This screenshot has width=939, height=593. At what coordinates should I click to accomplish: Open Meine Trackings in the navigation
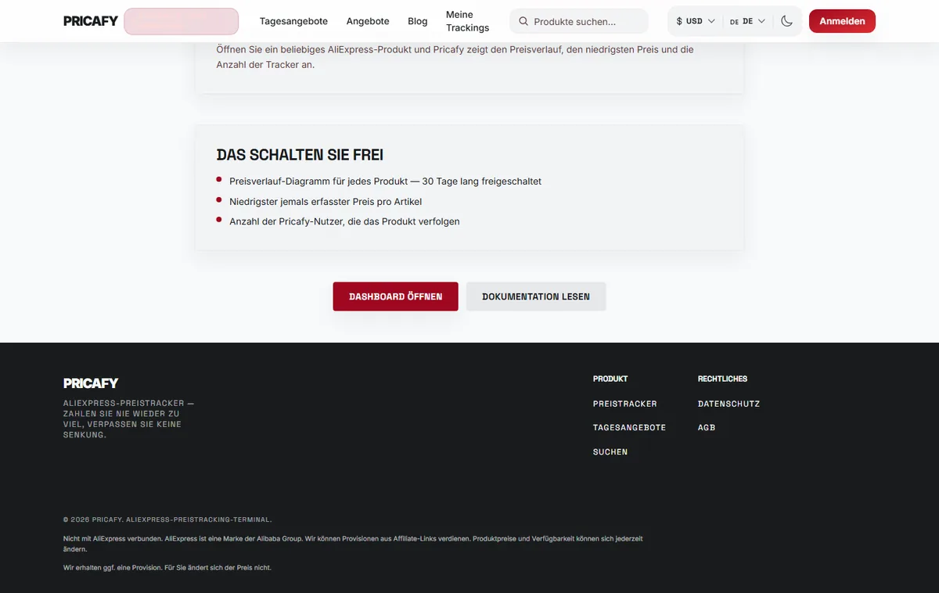tap(467, 21)
